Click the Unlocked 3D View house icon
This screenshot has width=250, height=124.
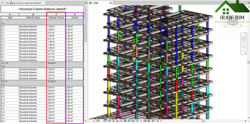pos(133,121)
